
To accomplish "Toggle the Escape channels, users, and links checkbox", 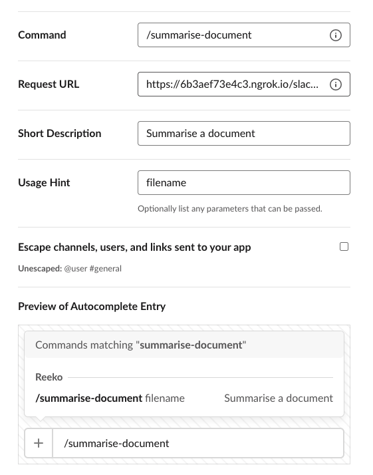I will coord(344,247).
